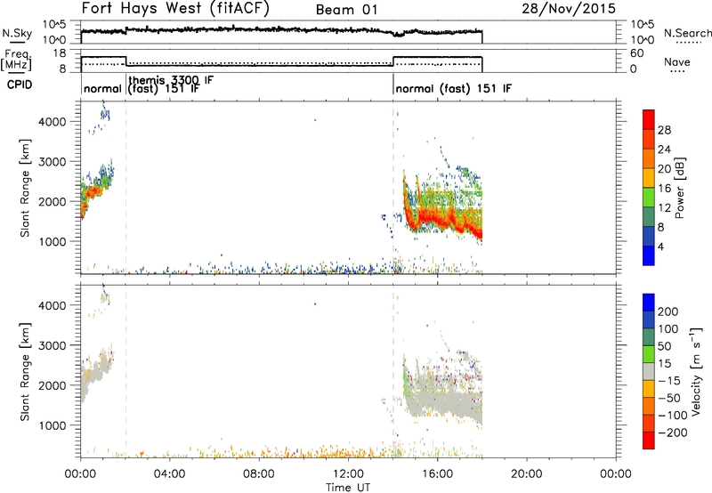Image resolution: width=712 pixels, height=493 pixels.
Task: Click the blue bottom of Power colorbar
Action: click(649, 255)
